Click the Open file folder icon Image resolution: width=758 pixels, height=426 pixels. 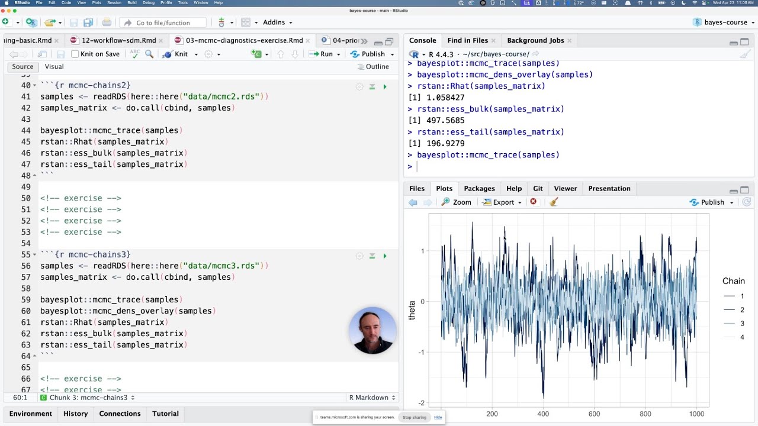click(x=50, y=22)
